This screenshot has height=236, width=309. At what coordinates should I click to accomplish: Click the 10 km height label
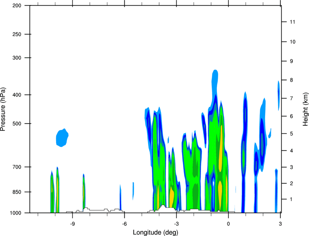tap(292, 42)
